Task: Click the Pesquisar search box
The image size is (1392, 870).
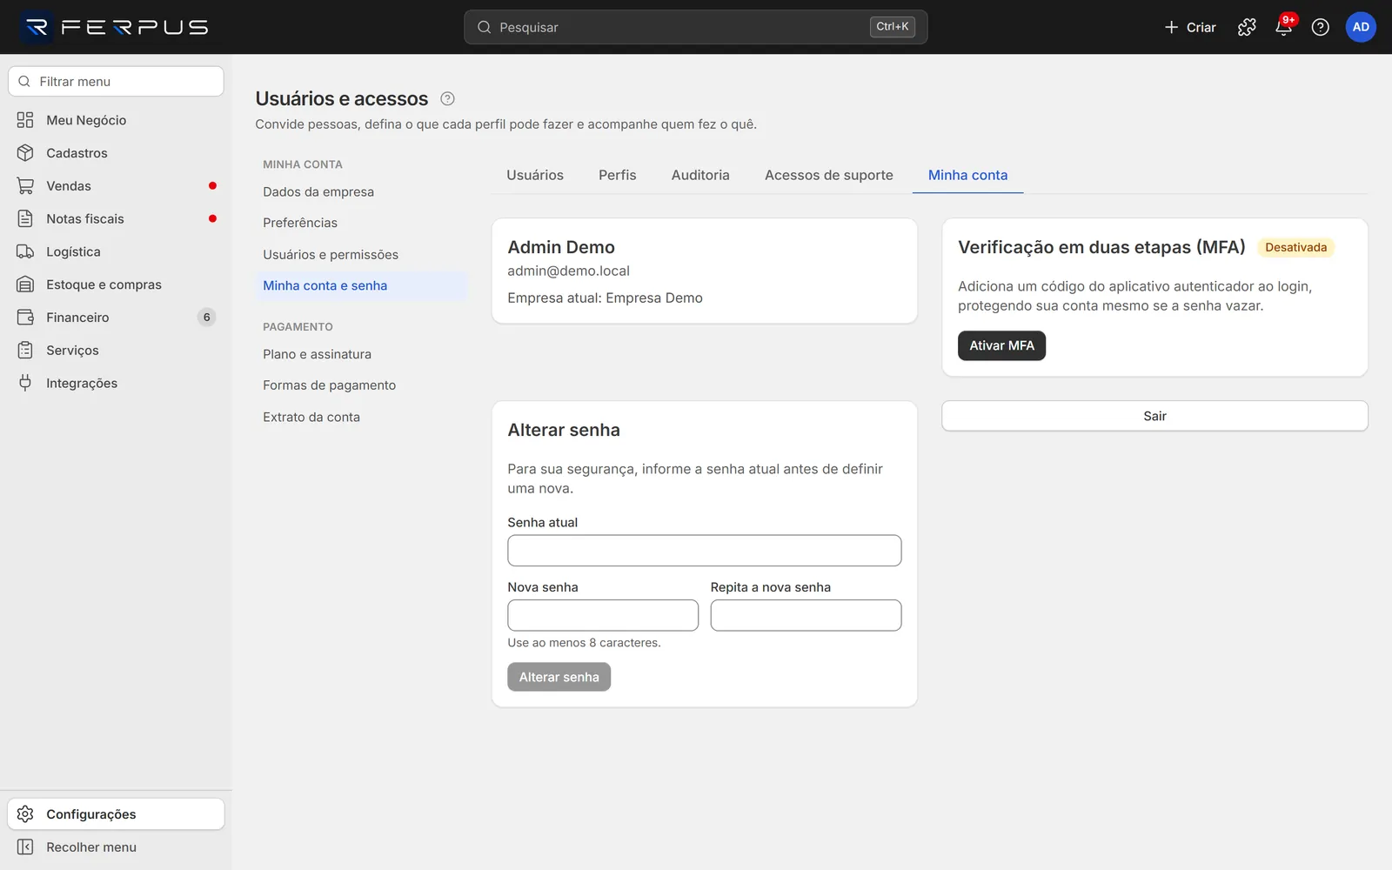Action: (696, 27)
